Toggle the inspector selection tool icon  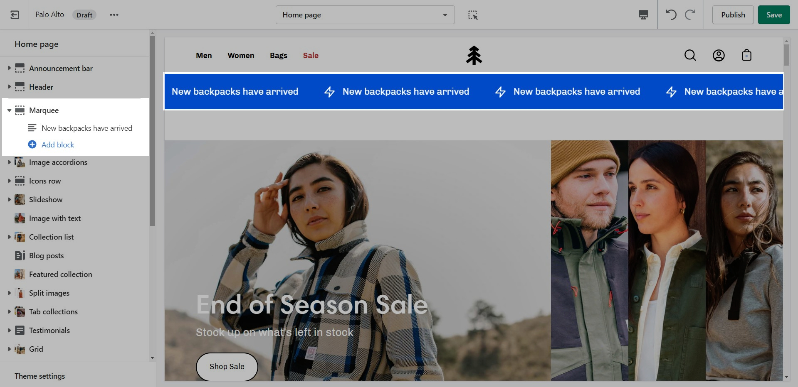click(473, 15)
